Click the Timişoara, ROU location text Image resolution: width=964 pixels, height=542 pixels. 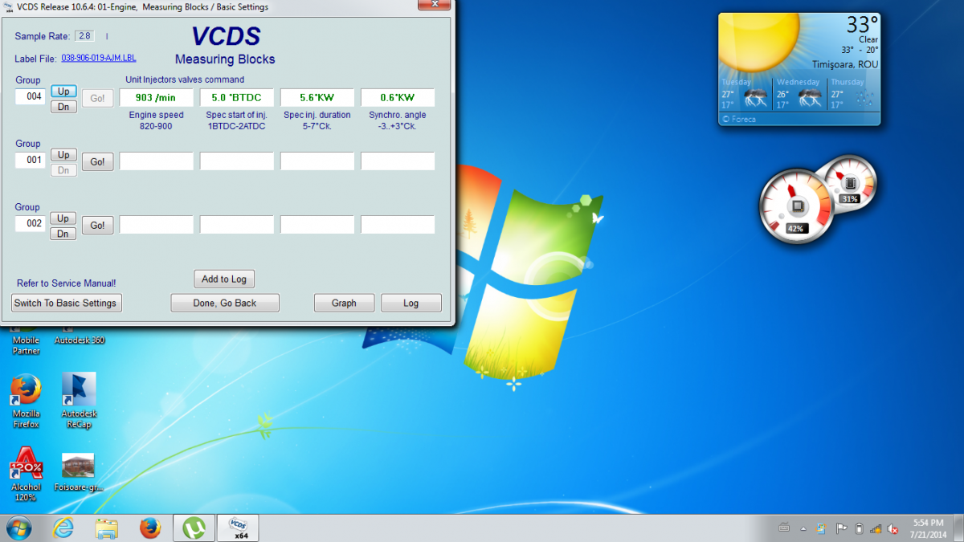[x=845, y=64]
